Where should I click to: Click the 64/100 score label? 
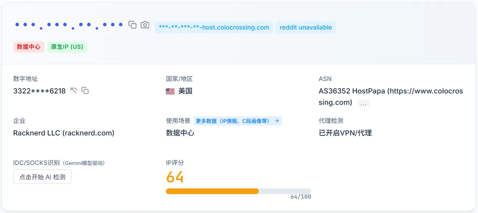pos(301,197)
